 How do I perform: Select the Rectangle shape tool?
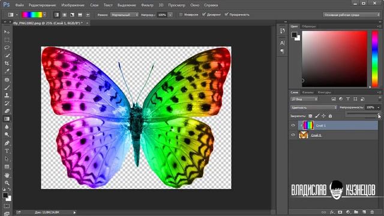point(7,167)
